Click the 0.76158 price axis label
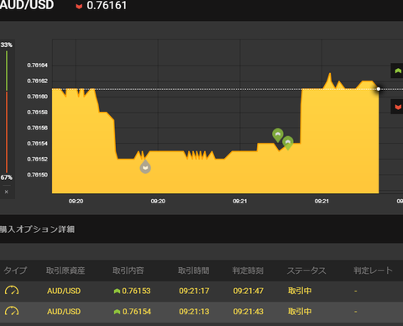Image resolution: width=403 pixels, height=326 pixels. (x=38, y=112)
